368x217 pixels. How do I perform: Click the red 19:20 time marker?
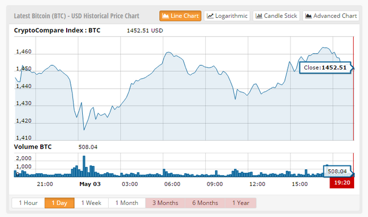(342, 183)
